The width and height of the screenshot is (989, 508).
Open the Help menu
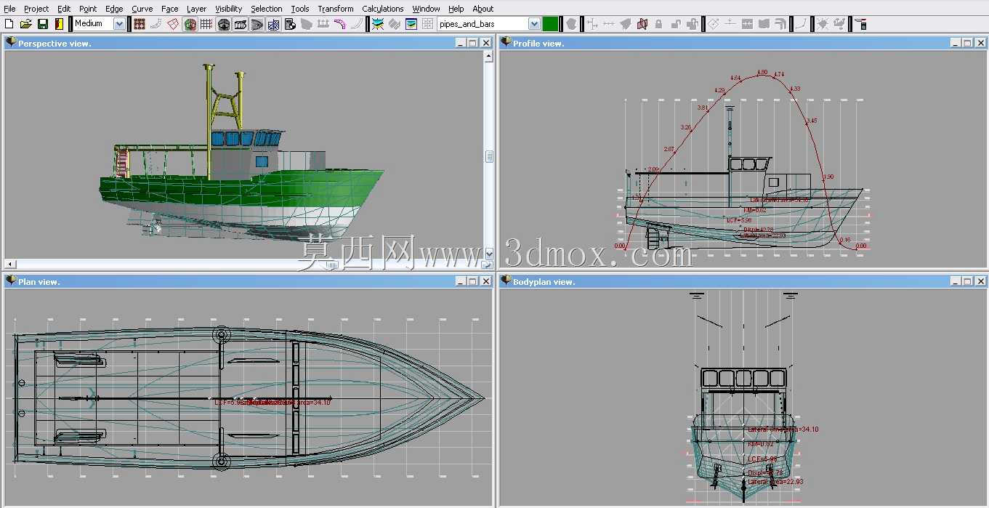tap(456, 9)
